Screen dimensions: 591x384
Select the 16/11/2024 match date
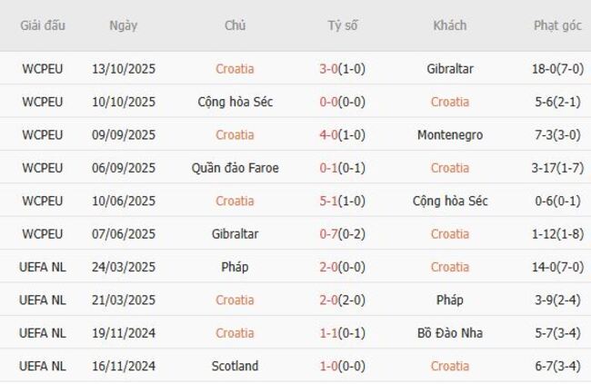click(123, 366)
